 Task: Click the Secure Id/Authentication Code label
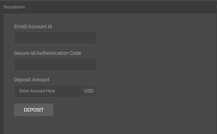tap(48, 53)
